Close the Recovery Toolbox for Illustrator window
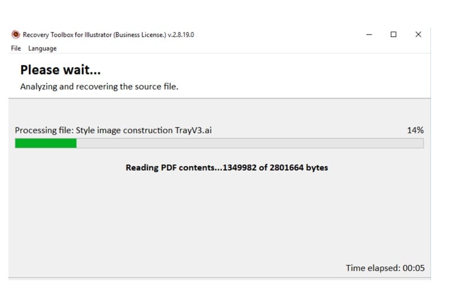The height and width of the screenshot is (287, 454). coord(418,34)
